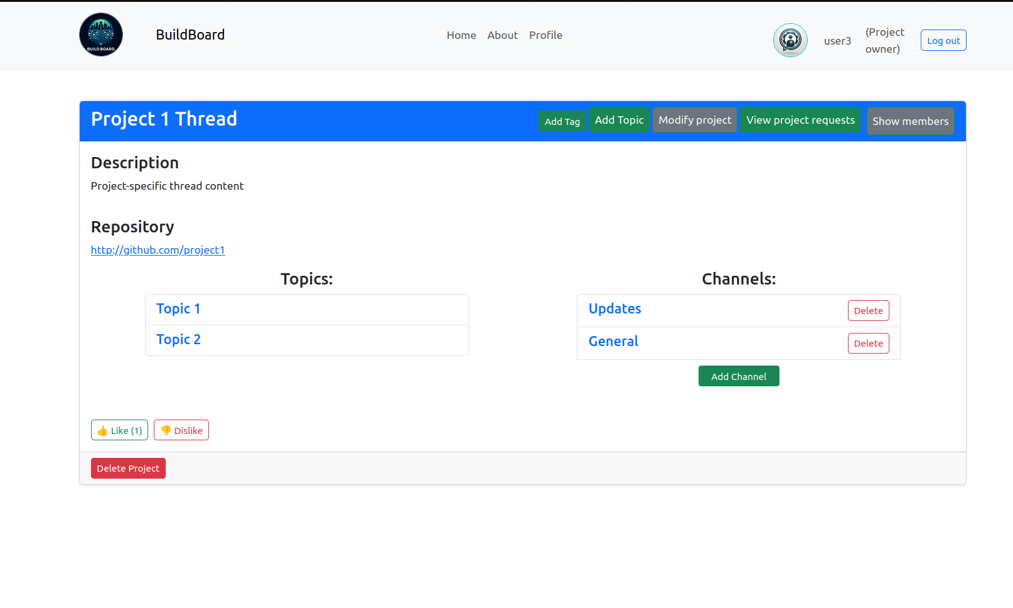
Task: Go to the About page
Action: tap(502, 35)
